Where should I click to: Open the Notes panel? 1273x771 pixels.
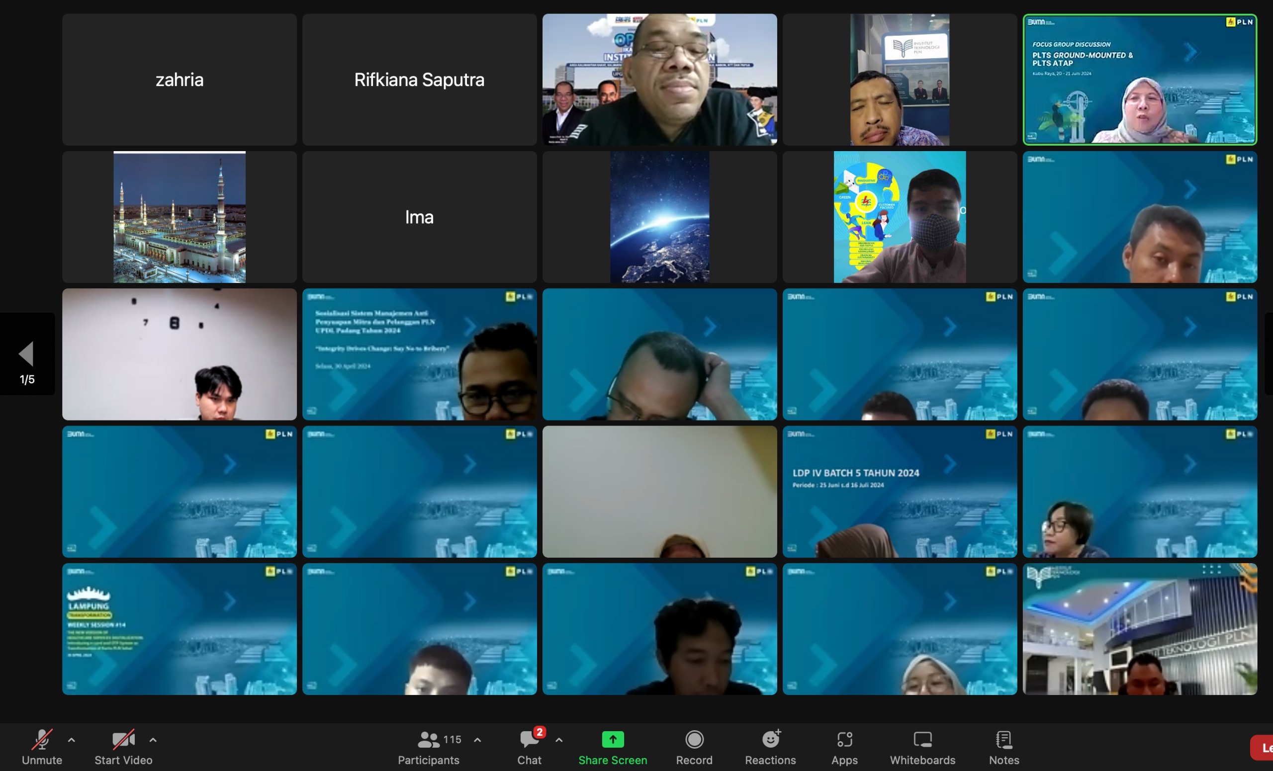[1003, 746]
